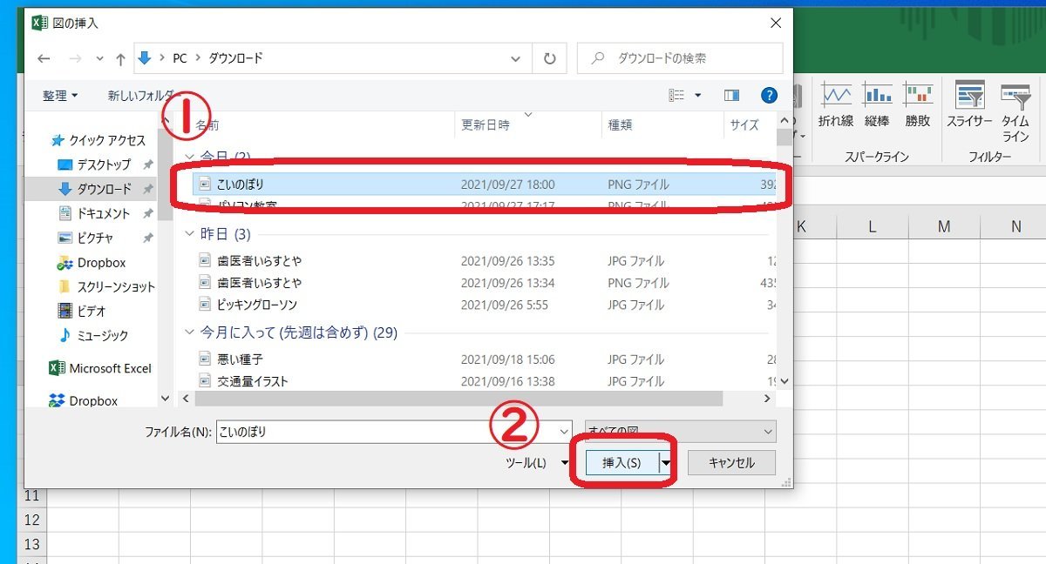
Task: Open the すべての図 file type dropdown
Action: [x=766, y=431]
